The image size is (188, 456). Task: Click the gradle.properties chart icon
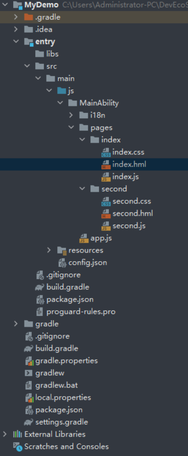[29, 361]
